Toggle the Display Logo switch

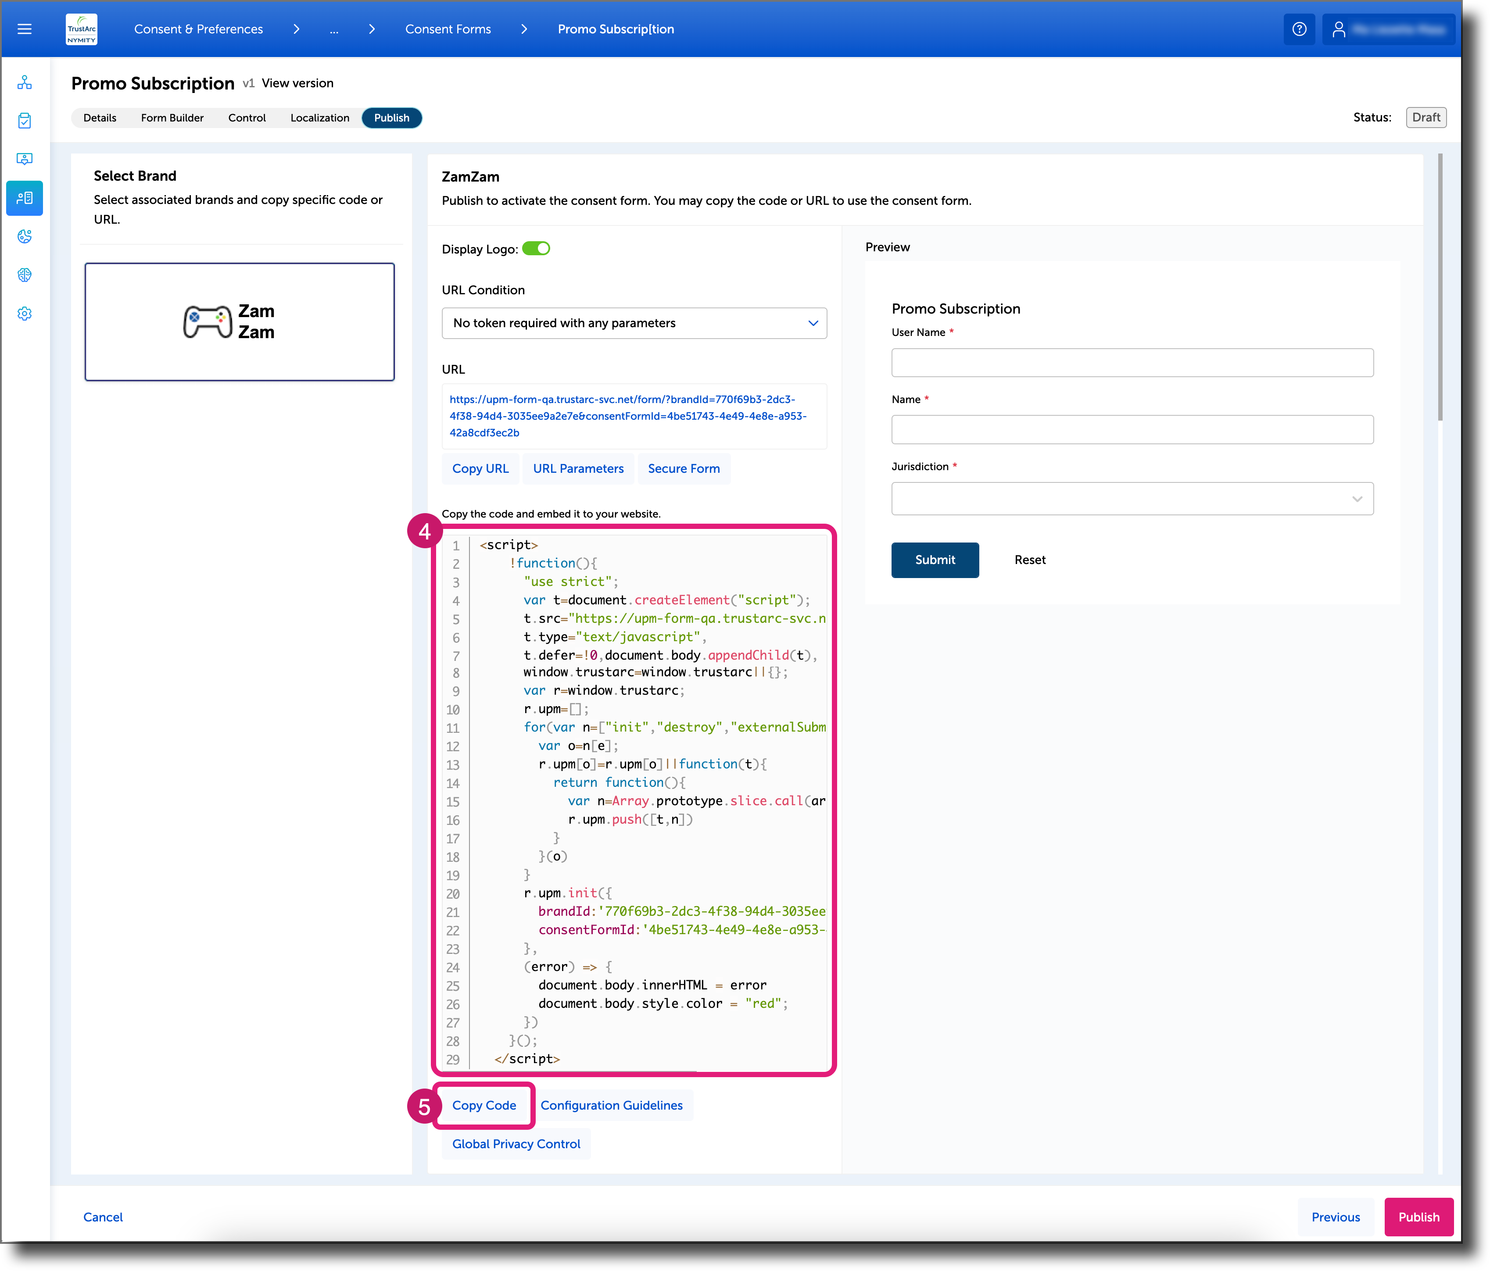point(536,249)
